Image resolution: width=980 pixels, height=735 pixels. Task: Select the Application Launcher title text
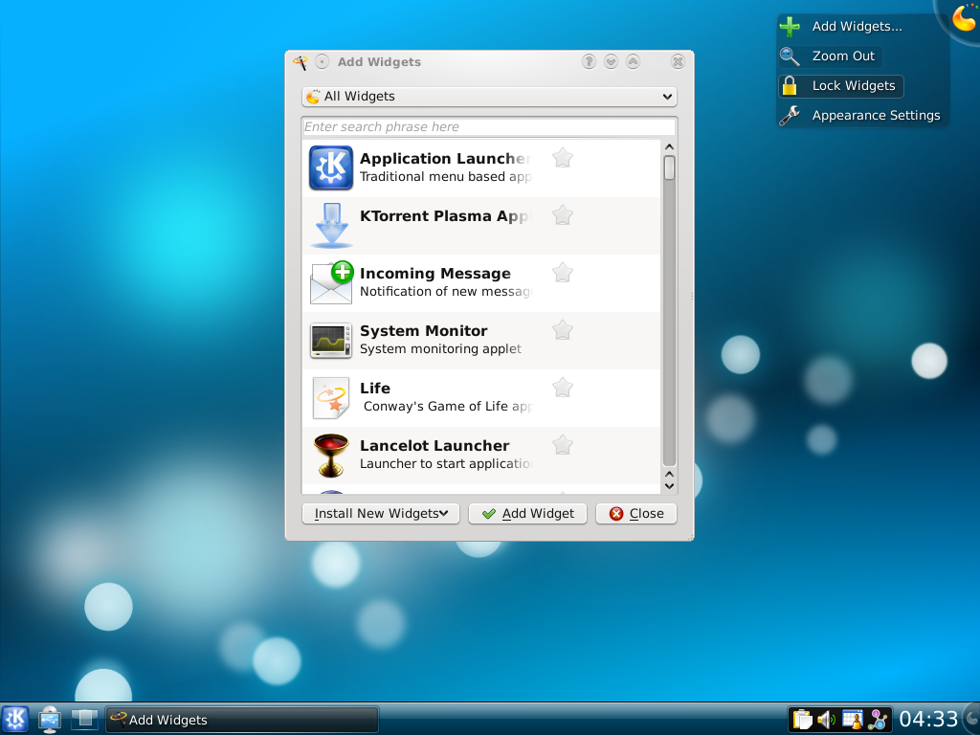(445, 159)
